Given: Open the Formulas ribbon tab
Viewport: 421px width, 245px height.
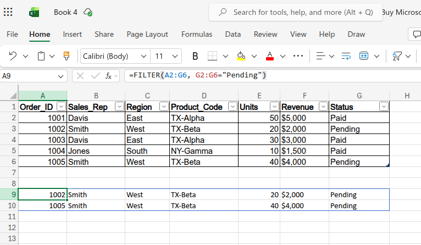Looking at the screenshot, I should tap(197, 34).
